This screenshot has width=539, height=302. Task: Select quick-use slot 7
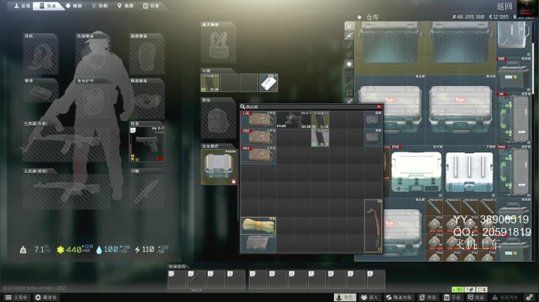pyautogui.click(x=317, y=280)
